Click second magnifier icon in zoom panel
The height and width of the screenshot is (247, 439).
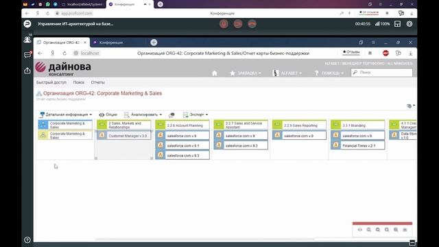point(378,230)
